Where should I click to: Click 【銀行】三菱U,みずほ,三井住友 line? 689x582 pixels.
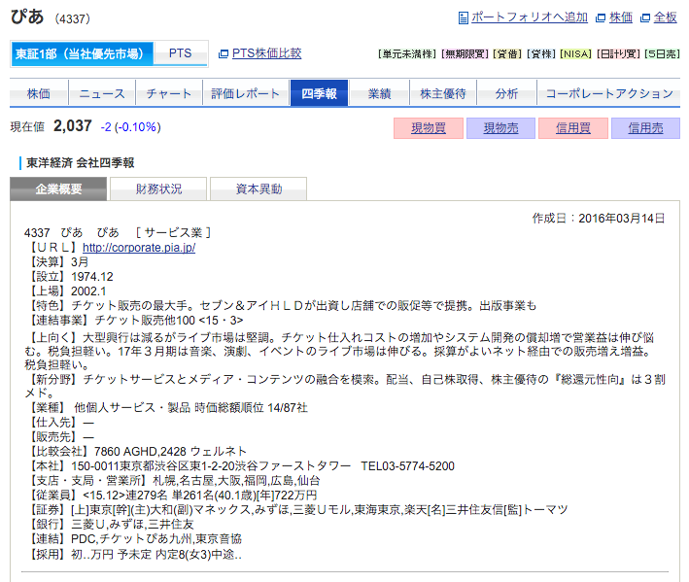(110, 524)
